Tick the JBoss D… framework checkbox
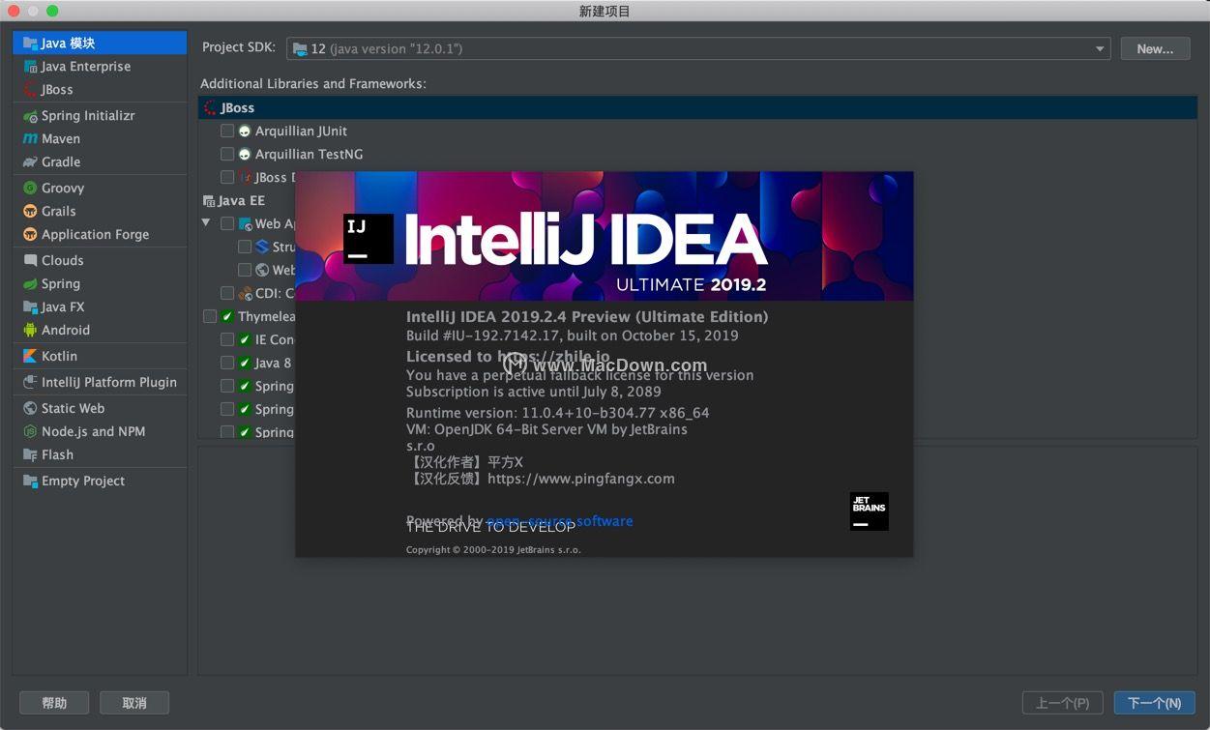Viewport: 1210px width, 730px height. tap(227, 177)
